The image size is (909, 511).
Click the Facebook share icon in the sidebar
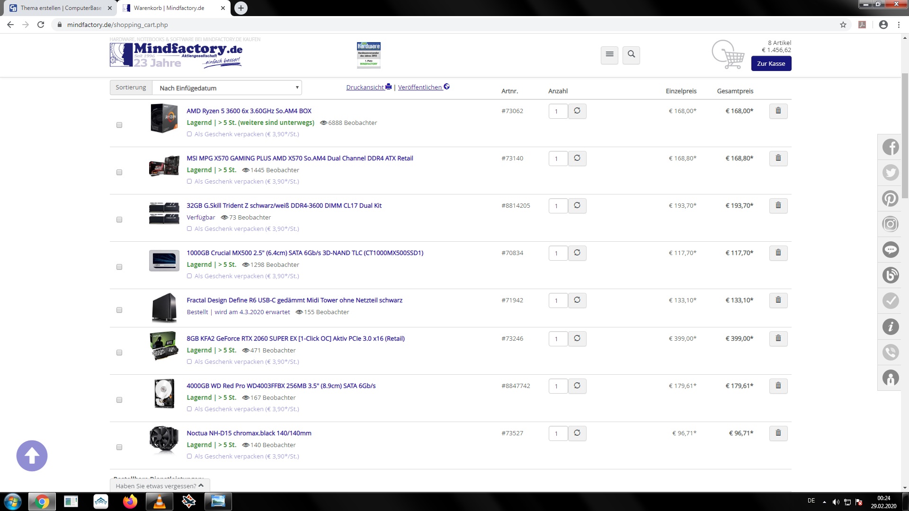(x=890, y=147)
